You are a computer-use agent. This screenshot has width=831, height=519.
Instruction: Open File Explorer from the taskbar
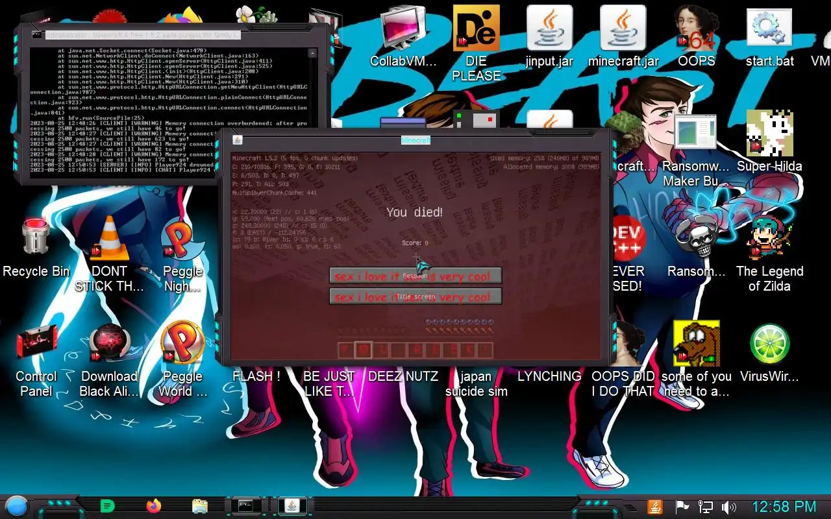(x=200, y=506)
